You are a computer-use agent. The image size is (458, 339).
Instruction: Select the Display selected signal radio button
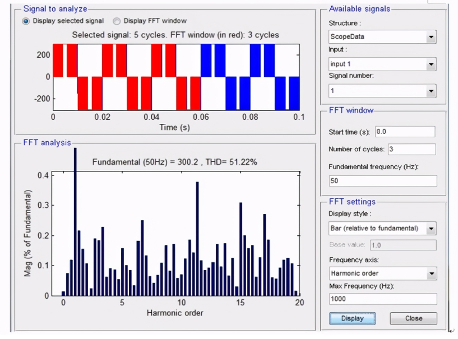point(26,21)
